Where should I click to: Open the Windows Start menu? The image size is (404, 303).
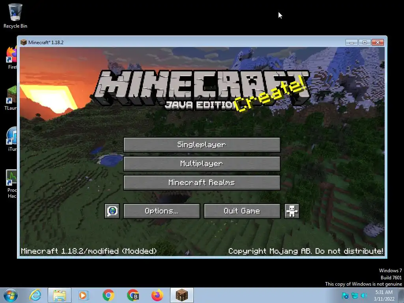click(10, 295)
